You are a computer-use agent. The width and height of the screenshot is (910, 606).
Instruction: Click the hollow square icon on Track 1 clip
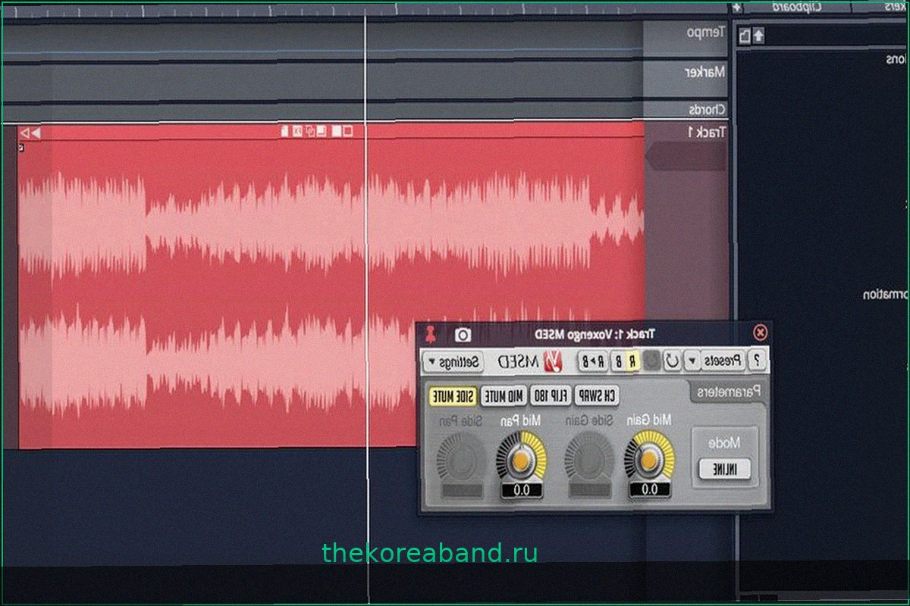pos(348,131)
